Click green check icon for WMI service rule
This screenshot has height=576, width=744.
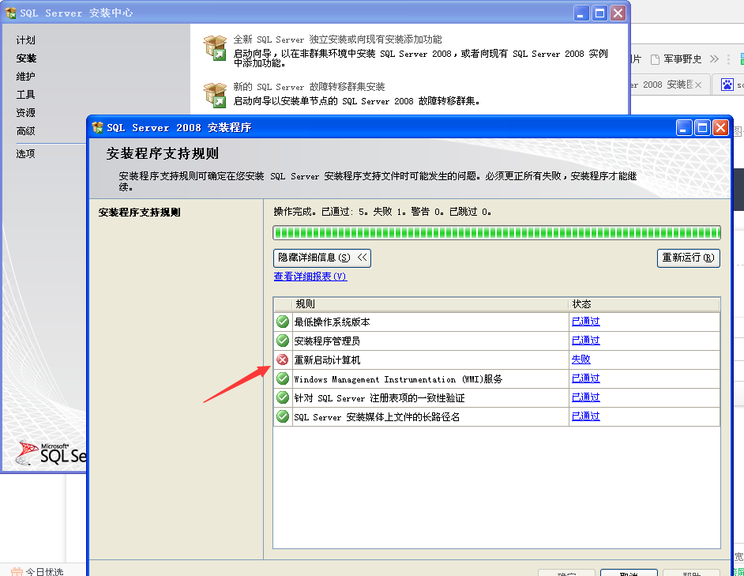(x=283, y=378)
